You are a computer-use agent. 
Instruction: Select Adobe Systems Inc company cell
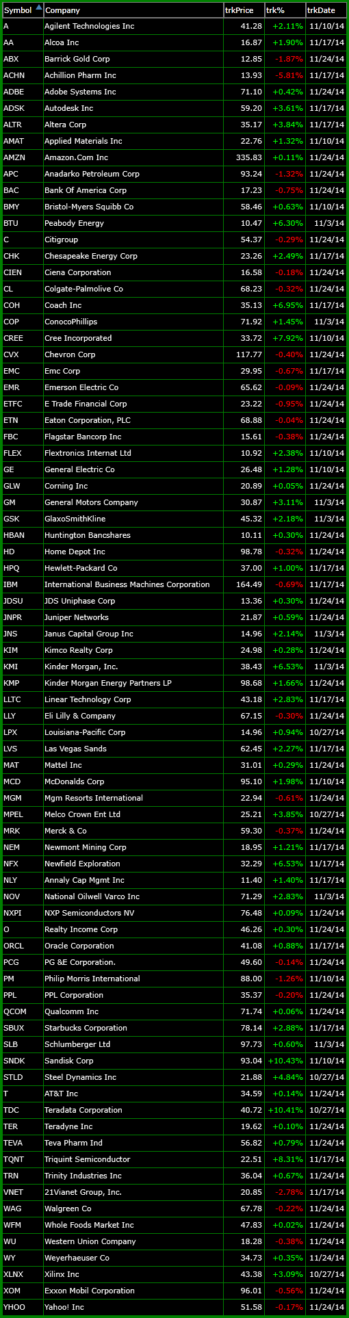[133, 92]
